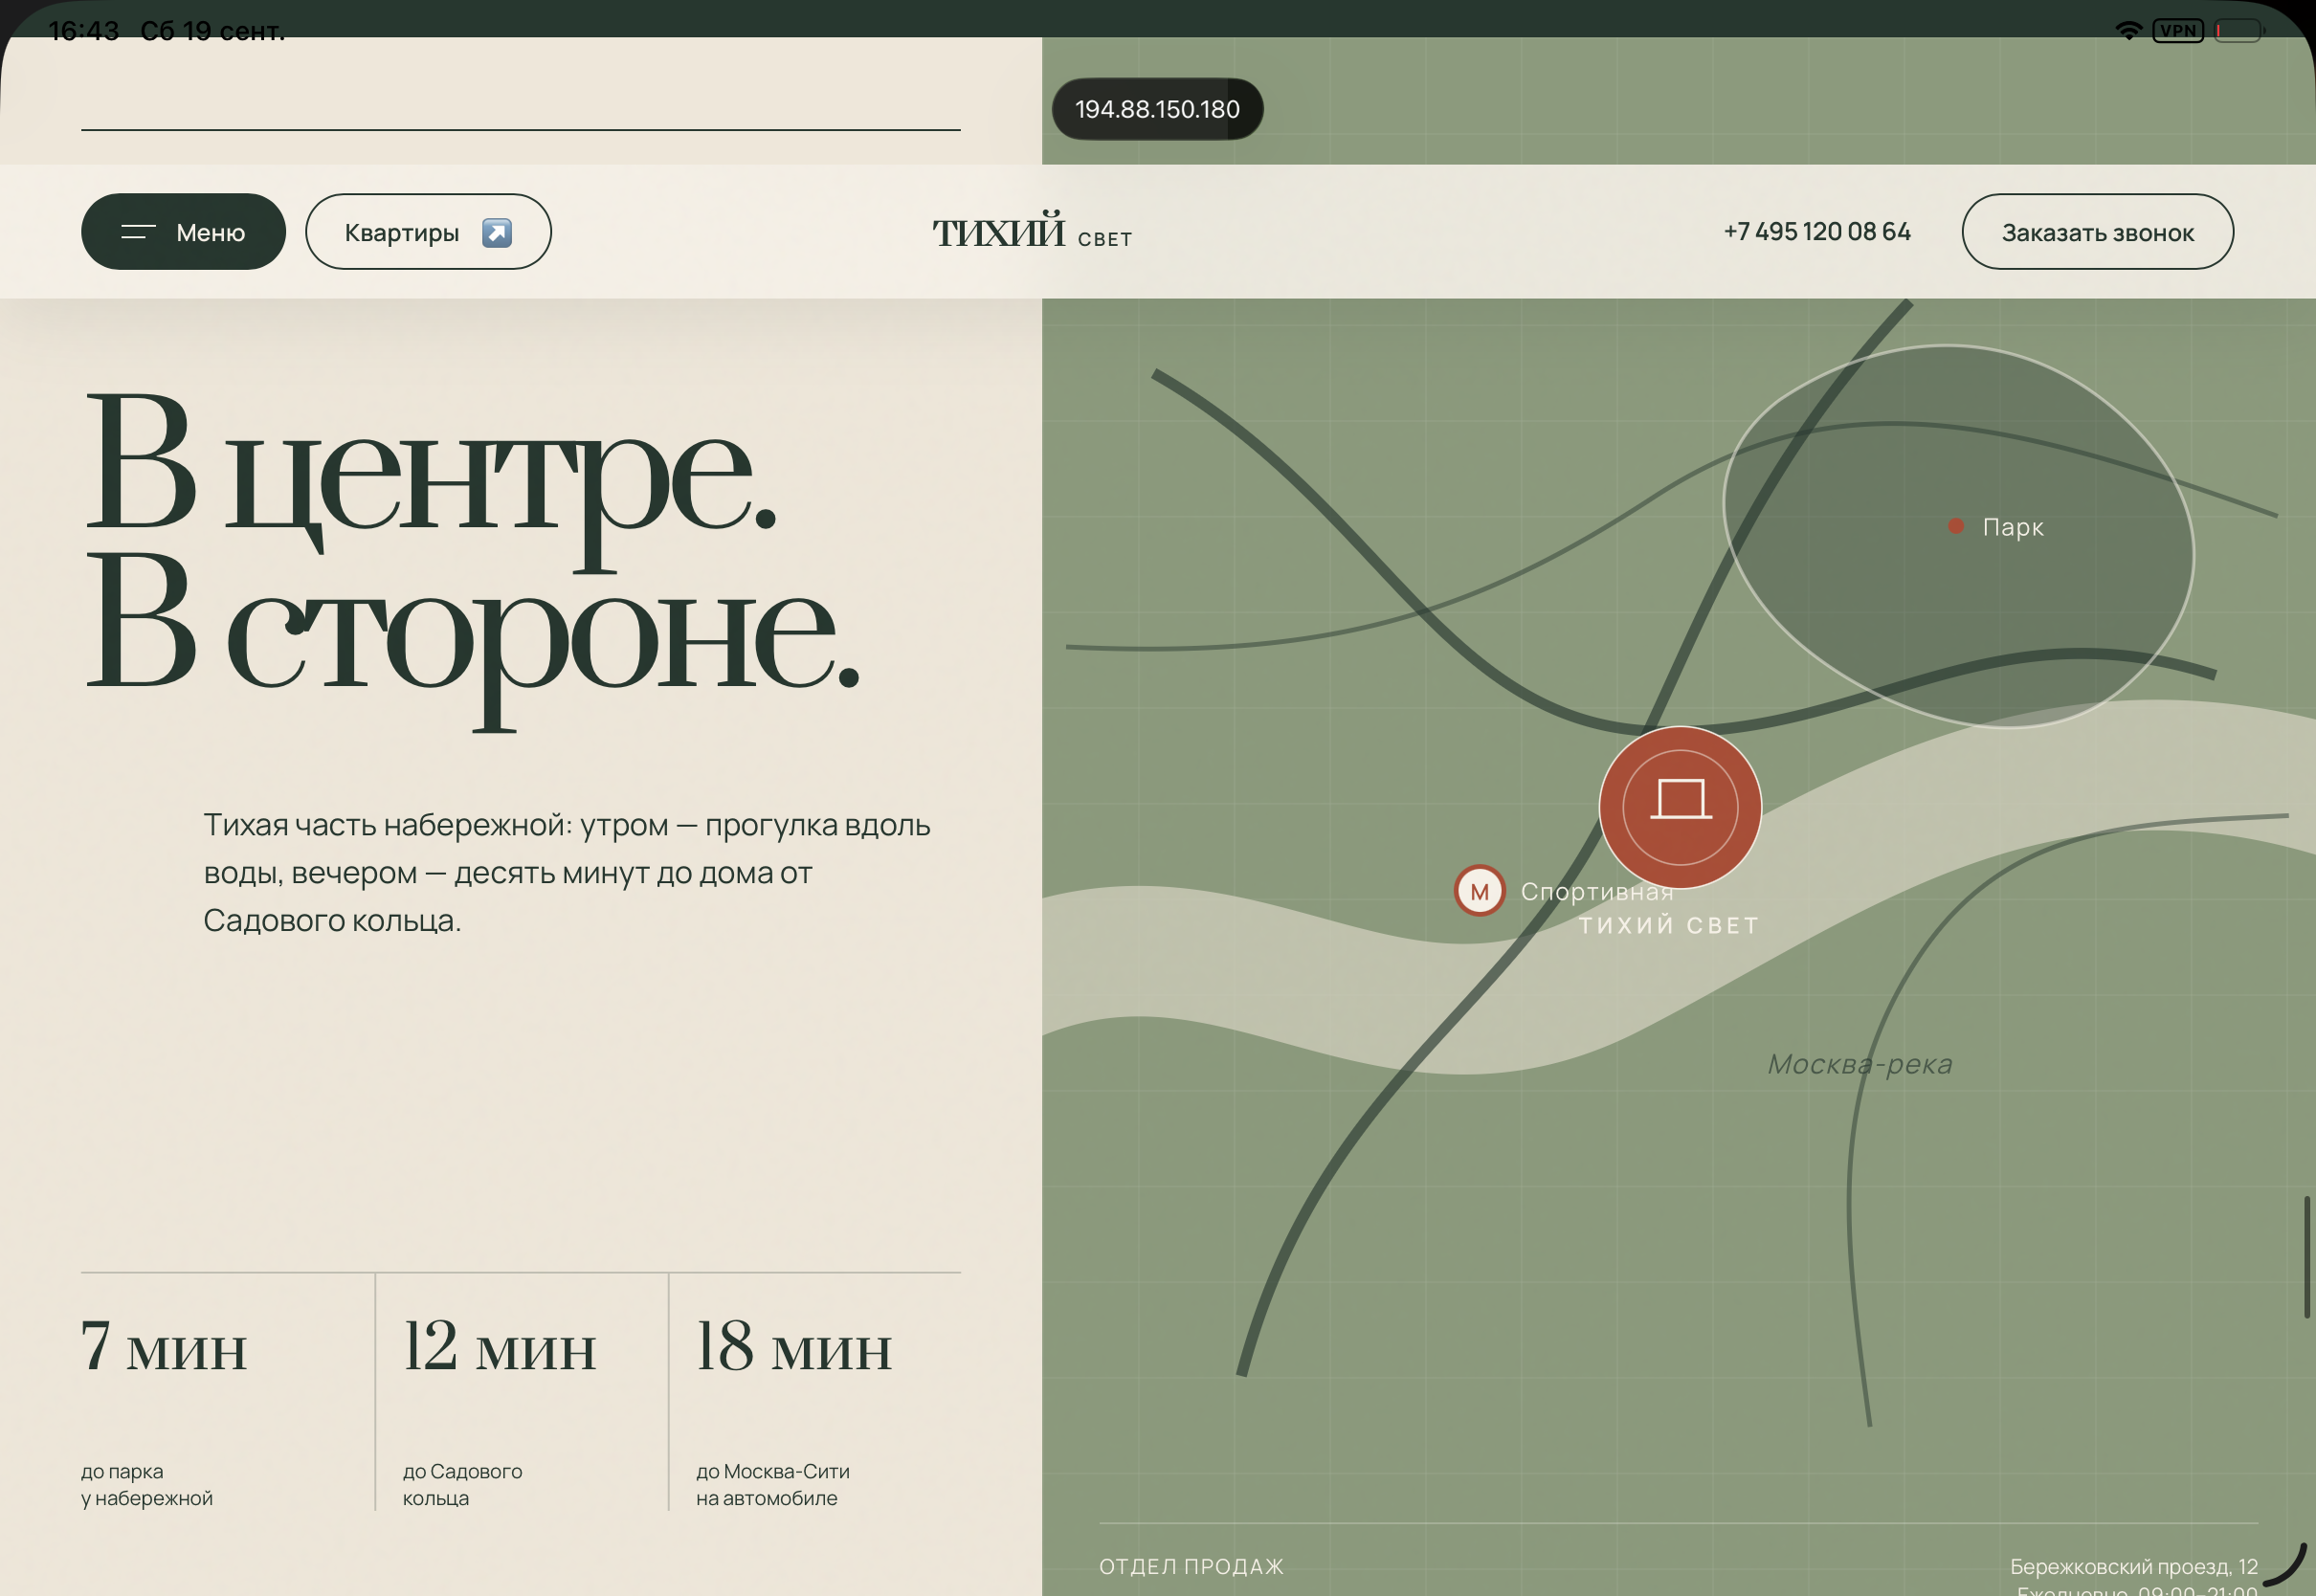2316x1596 pixels.
Task: Click the page scrollbar on right edge
Action: click(x=2306, y=1257)
